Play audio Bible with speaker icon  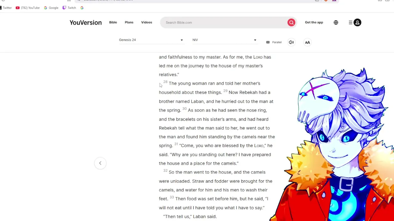coord(291,42)
